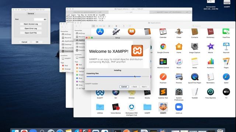Viewport: 236px width, 132px height.
Task: Open the Contacts app icon
Action: [195, 32]
